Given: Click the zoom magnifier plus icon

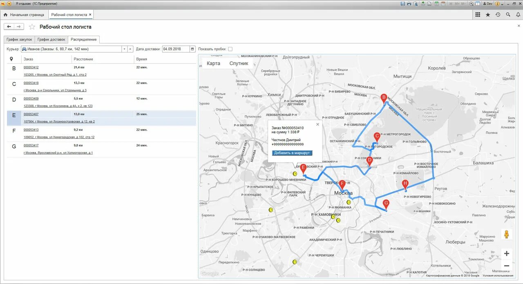Looking at the screenshot, I should tap(471, 4).
